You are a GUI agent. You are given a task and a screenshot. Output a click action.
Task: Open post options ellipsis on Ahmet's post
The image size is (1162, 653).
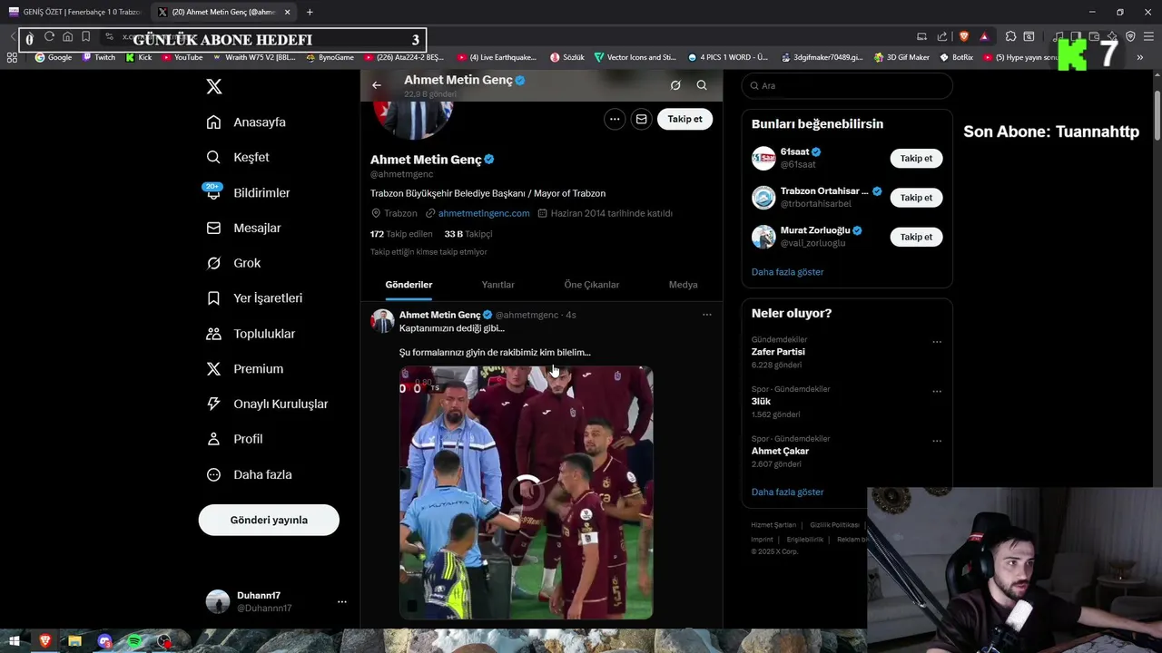707,315
